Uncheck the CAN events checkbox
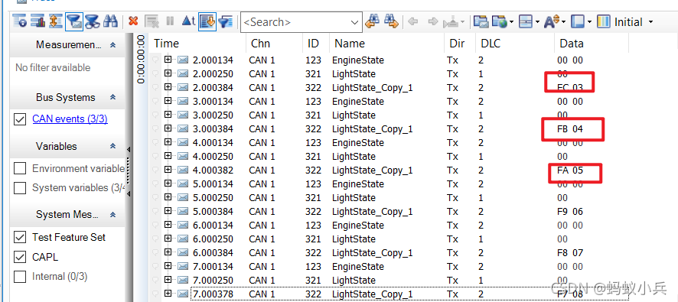 [x=20, y=119]
